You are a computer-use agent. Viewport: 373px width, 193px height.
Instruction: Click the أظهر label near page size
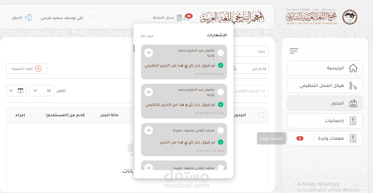click(x=61, y=91)
